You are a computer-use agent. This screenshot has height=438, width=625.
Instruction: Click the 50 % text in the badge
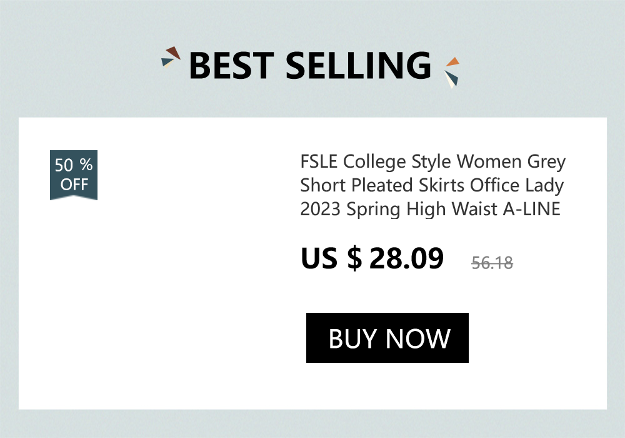coord(74,166)
